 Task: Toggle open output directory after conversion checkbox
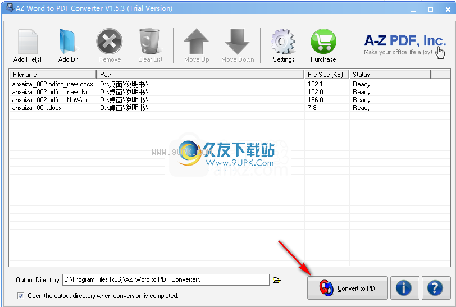(x=21, y=296)
